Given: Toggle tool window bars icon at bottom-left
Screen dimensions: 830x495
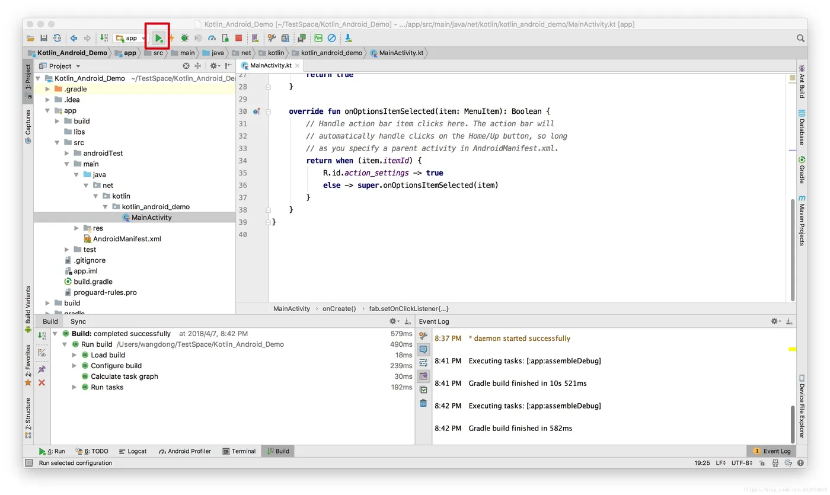Looking at the screenshot, I should [28, 463].
